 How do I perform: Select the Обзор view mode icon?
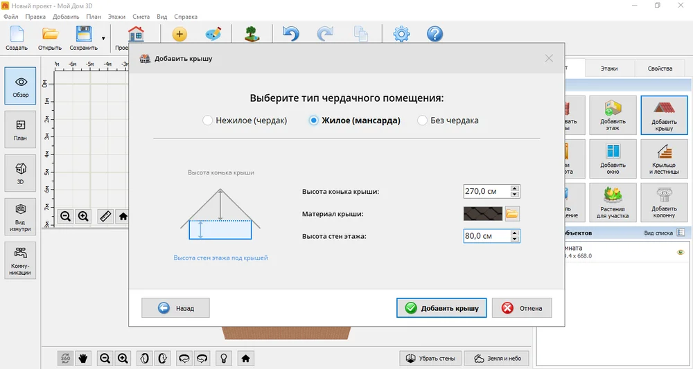click(x=20, y=86)
